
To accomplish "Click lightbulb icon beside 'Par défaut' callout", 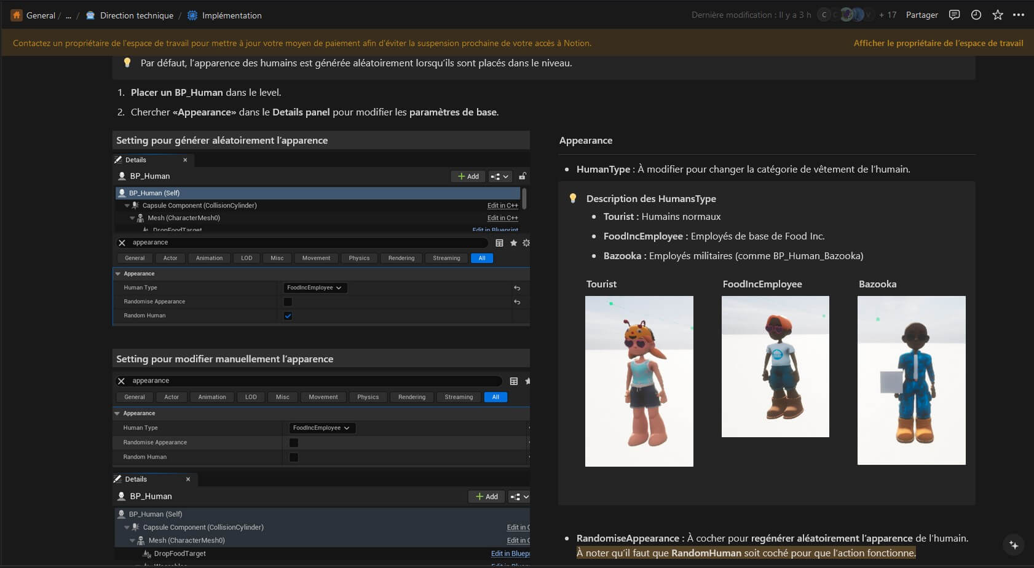I will 127,63.
